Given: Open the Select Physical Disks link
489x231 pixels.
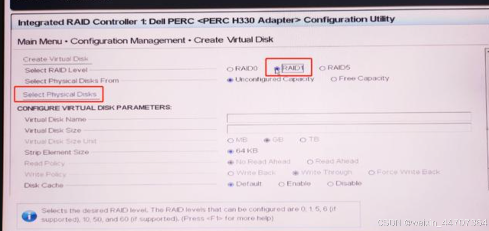Looking at the screenshot, I should pyautogui.click(x=59, y=94).
